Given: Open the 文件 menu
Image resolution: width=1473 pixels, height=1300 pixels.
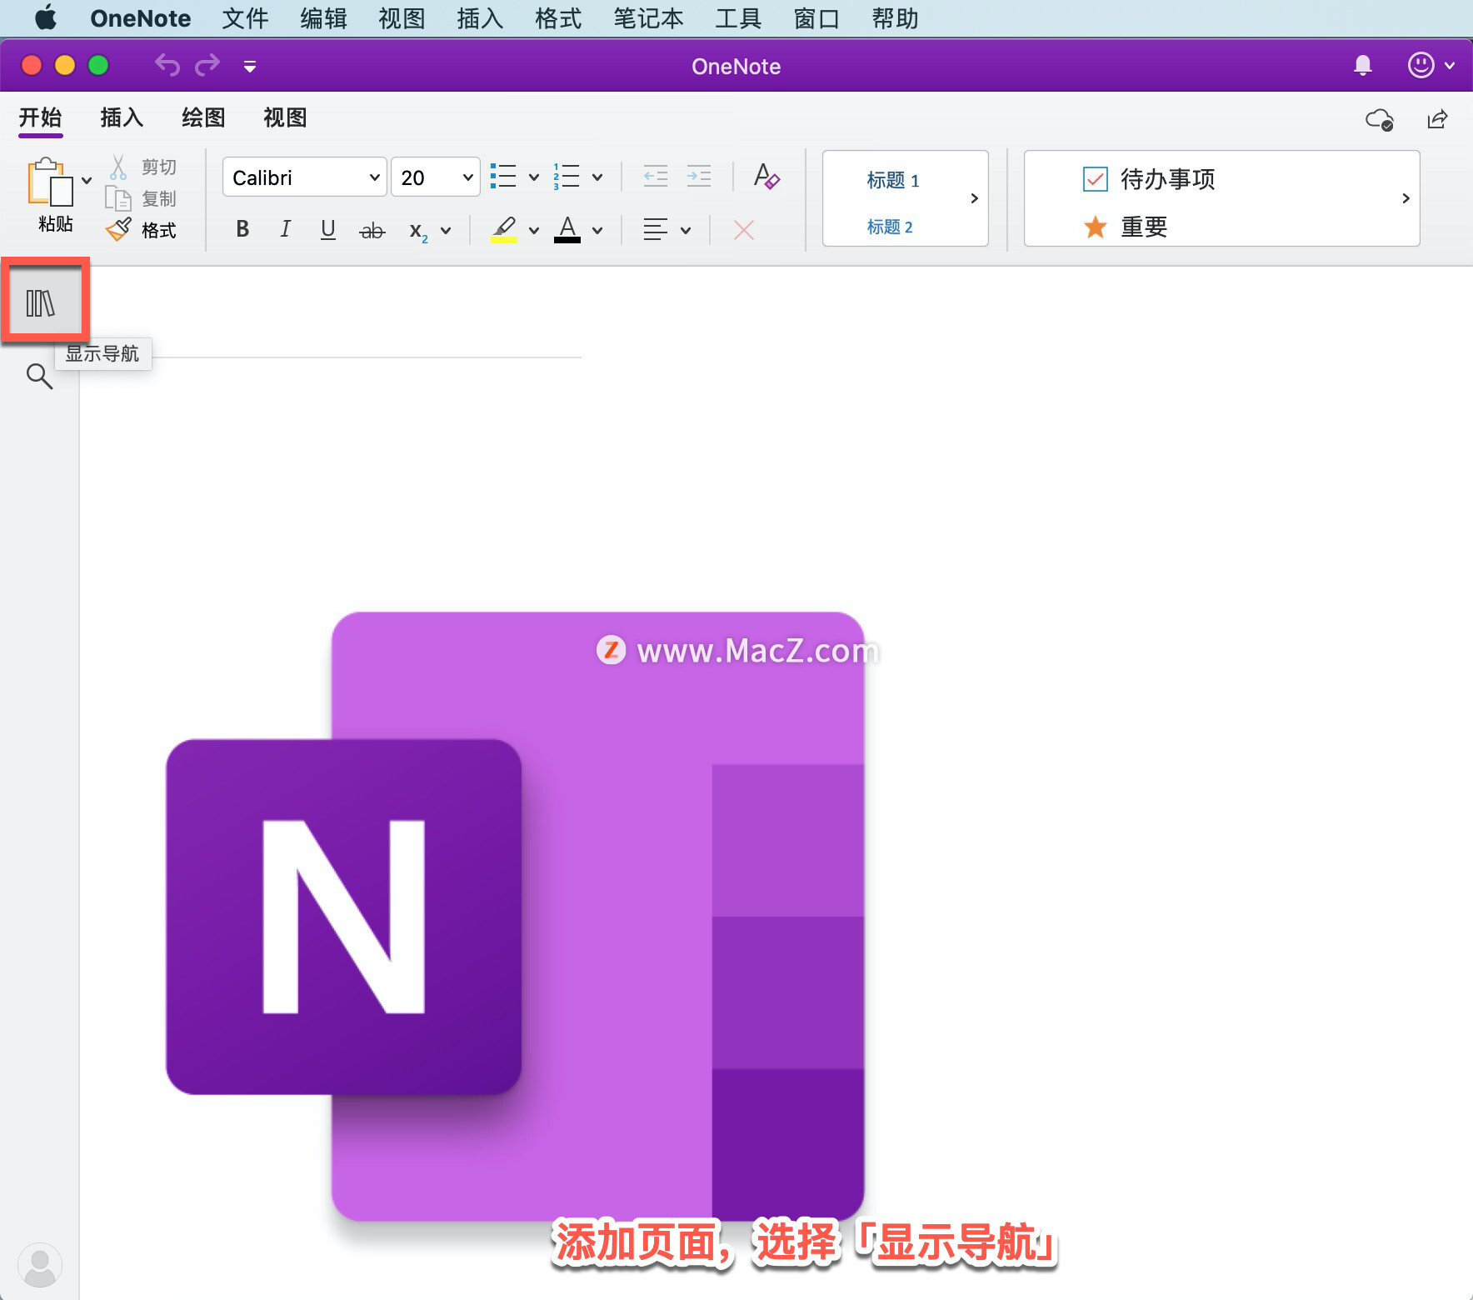Looking at the screenshot, I should 245,18.
